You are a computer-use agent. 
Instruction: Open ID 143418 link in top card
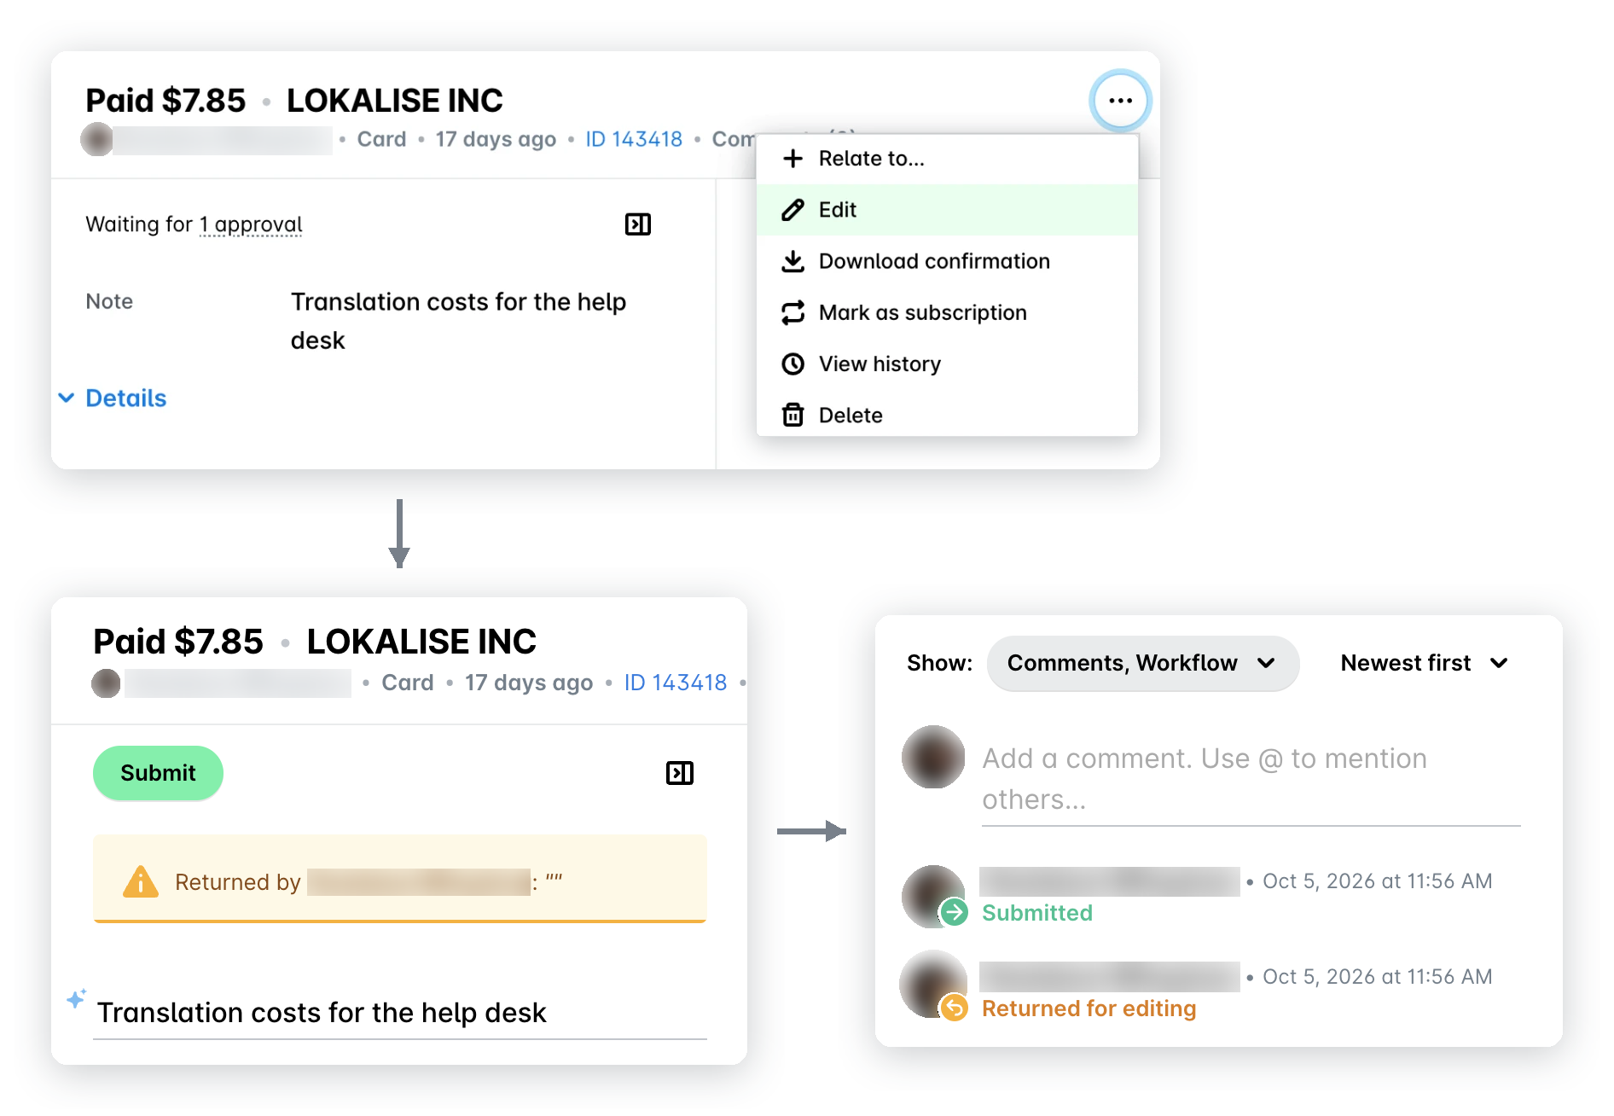pos(634,139)
